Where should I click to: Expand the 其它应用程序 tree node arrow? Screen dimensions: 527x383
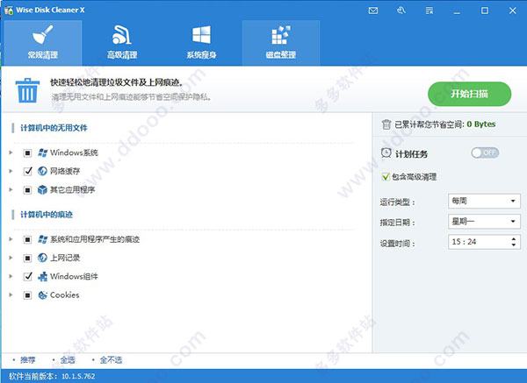11,189
